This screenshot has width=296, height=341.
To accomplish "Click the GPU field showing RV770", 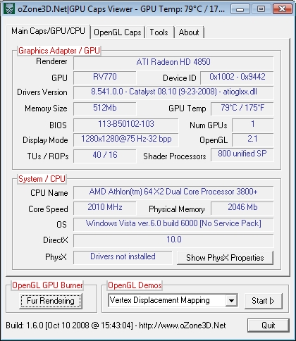I will pyautogui.click(x=105, y=77).
